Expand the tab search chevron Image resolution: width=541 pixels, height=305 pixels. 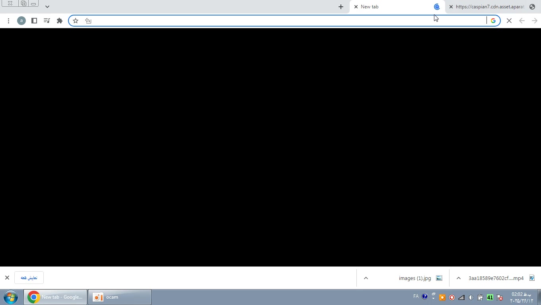(x=47, y=6)
